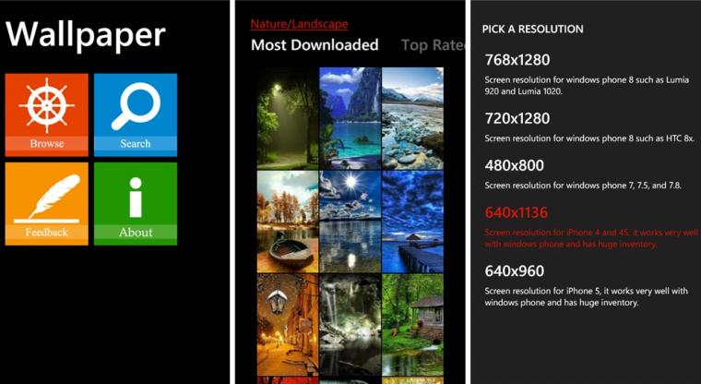The width and height of the screenshot is (701, 384).
Task: Click the windows phone 7 description
Action: [x=583, y=186]
